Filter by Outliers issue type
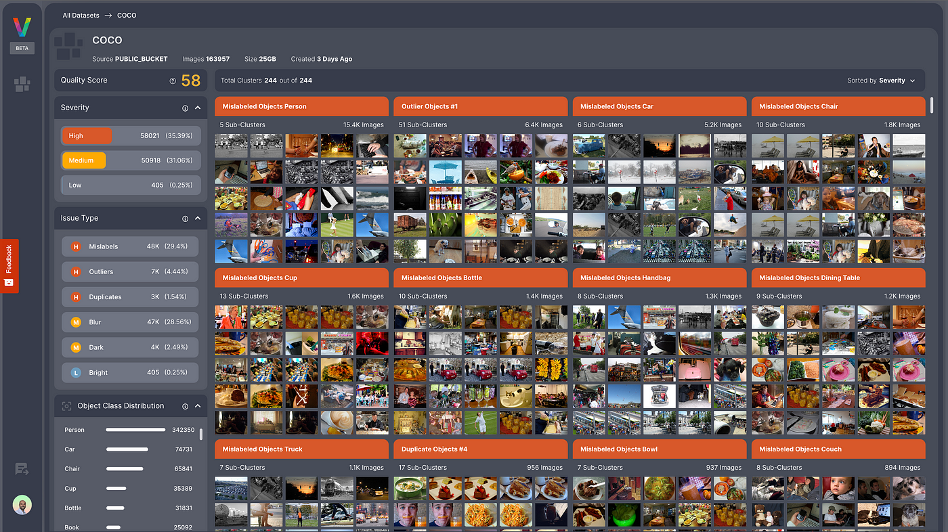Image resolution: width=948 pixels, height=532 pixels. click(130, 271)
